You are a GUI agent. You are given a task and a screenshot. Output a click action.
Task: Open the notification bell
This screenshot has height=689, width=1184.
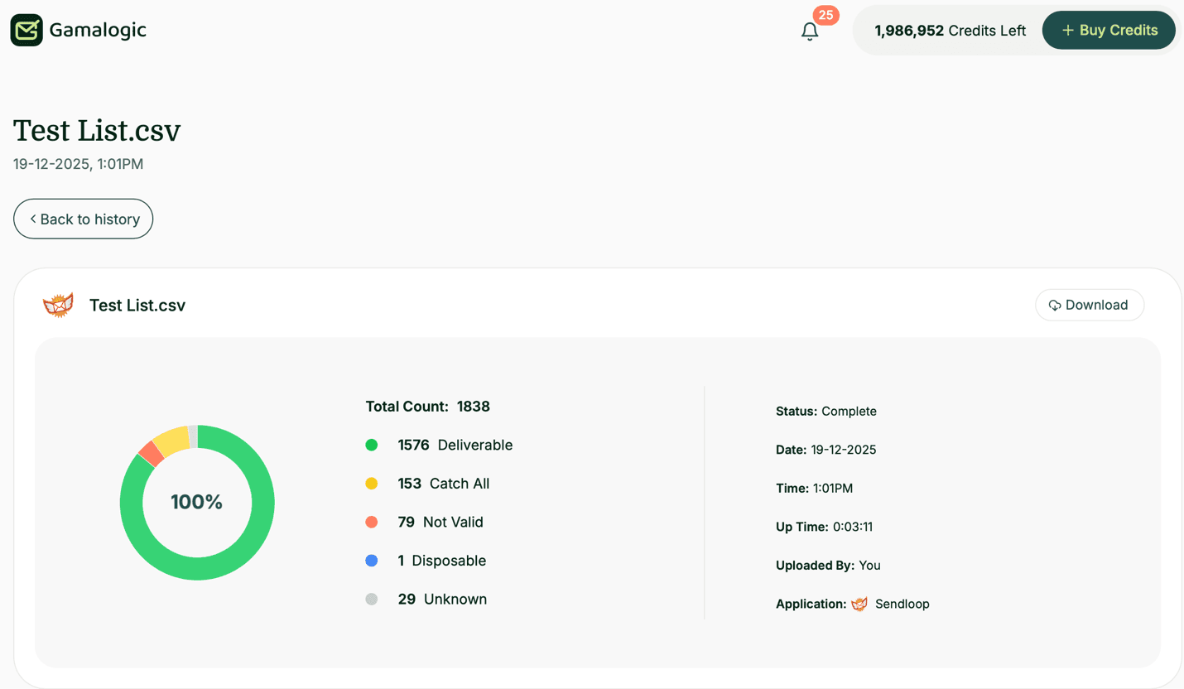pos(810,31)
